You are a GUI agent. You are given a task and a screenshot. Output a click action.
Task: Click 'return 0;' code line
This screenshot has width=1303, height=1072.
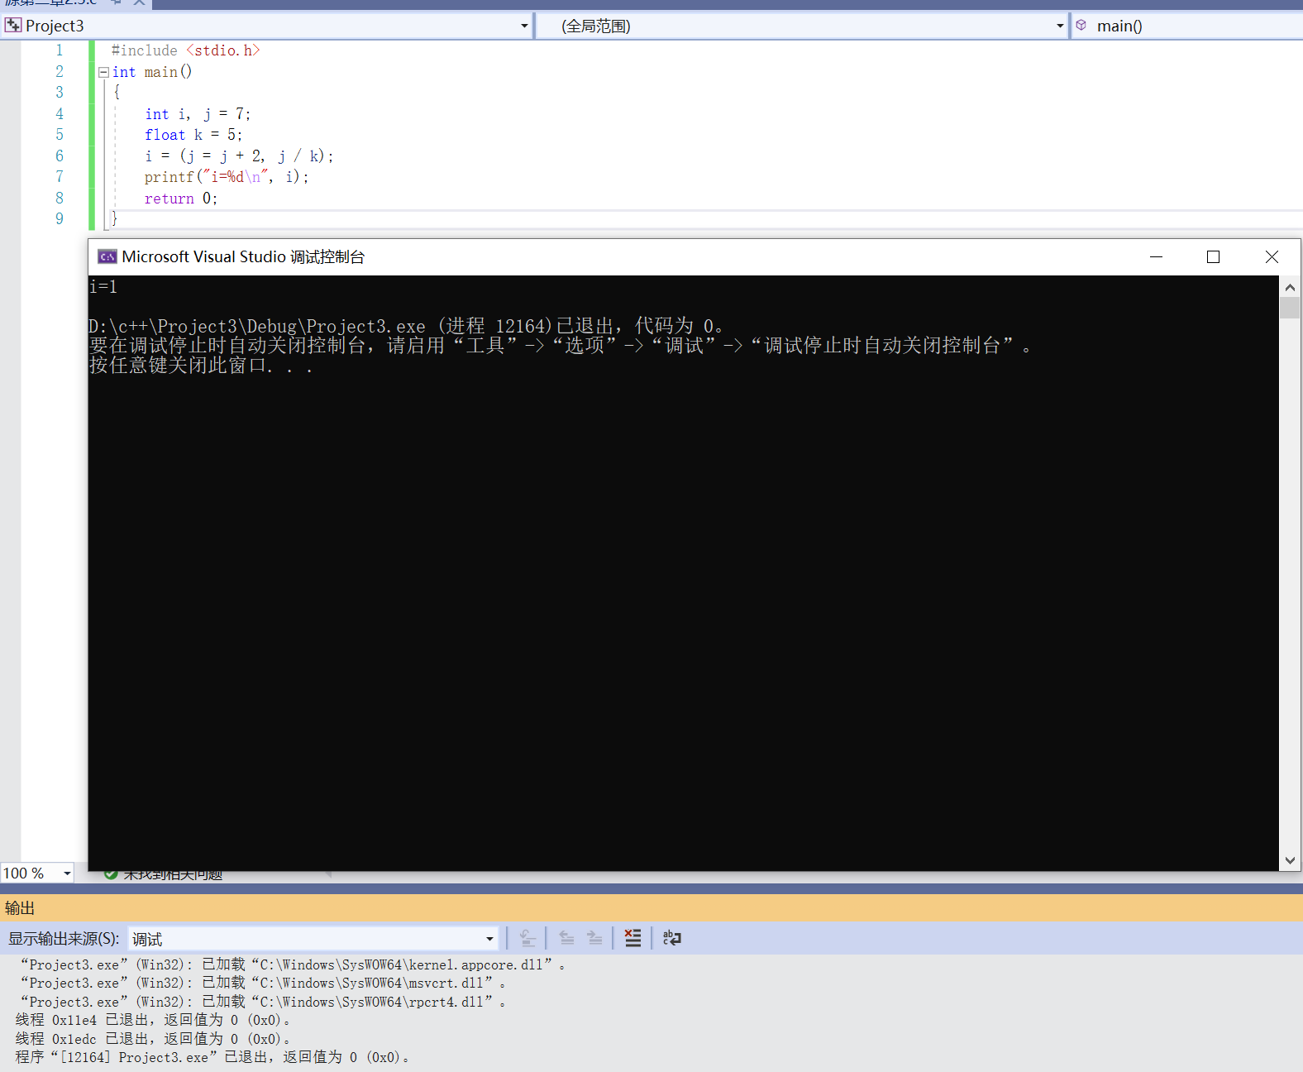tap(181, 199)
